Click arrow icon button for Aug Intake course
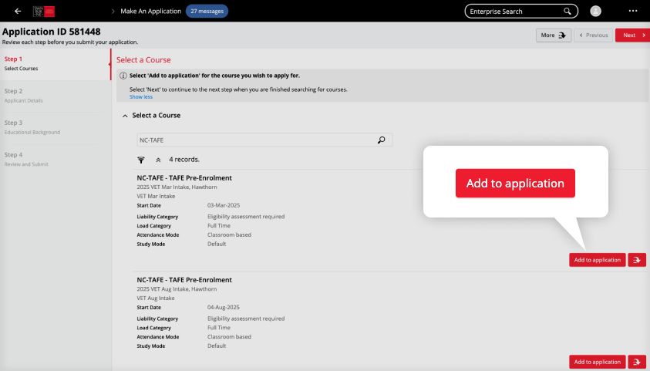 pyautogui.click(x=637, y=362)
